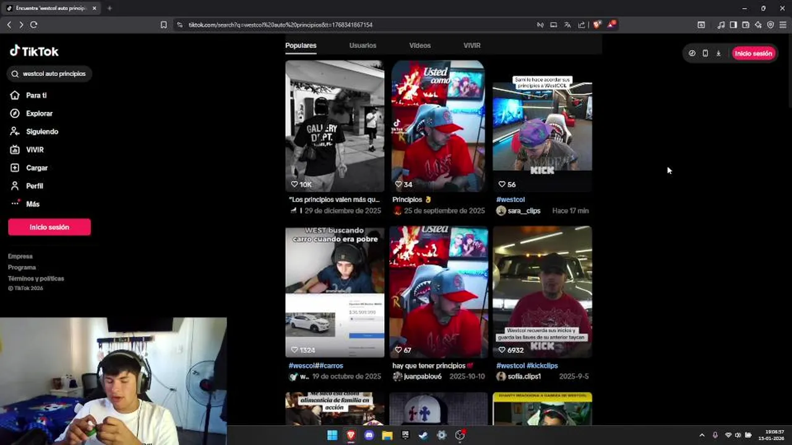Open Discord from the taskbar
Viewport: 792px width, 445px height.
(x=369, y=435)
